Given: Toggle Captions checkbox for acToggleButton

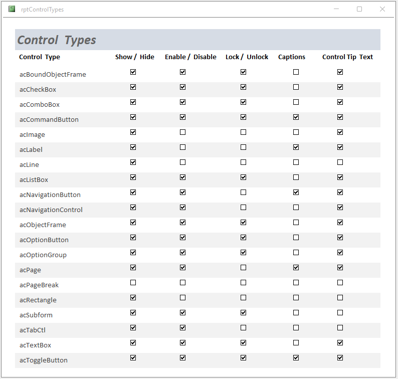Looking at the screenshot, I should [x=296, y=357].
